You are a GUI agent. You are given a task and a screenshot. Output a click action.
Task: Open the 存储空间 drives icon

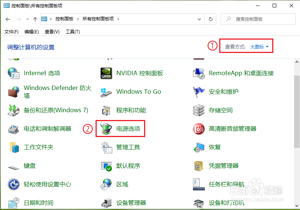(199, 110)
